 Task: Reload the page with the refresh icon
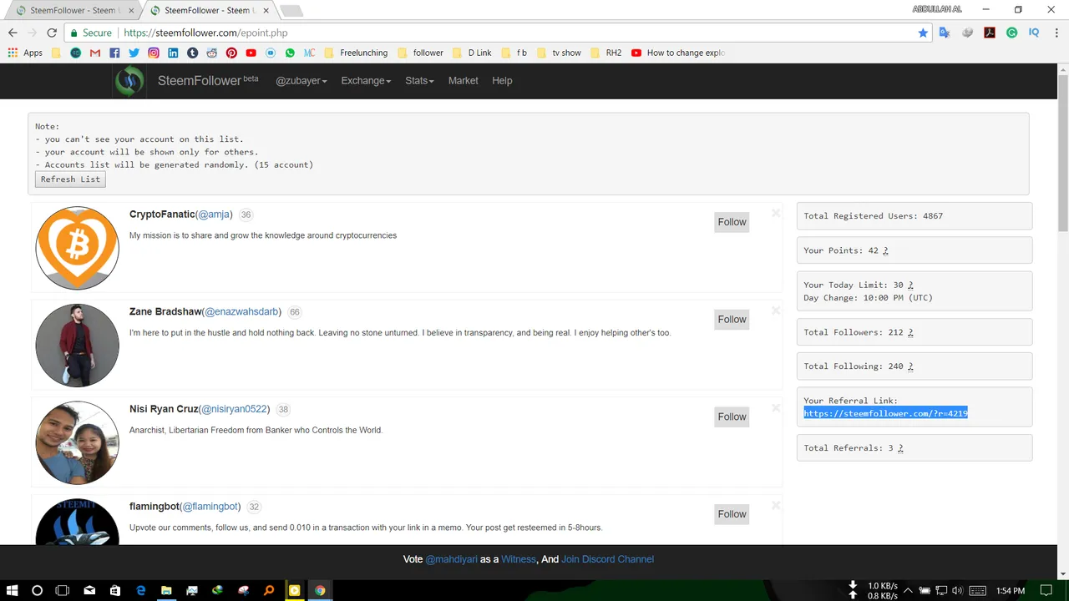pos(52,33)
